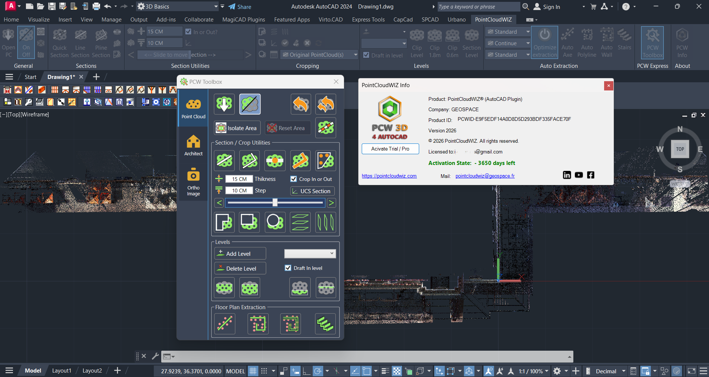This screenshot has height=377, width=709.
Task: Click the Share button in title bar
Action: coord(240,7)
